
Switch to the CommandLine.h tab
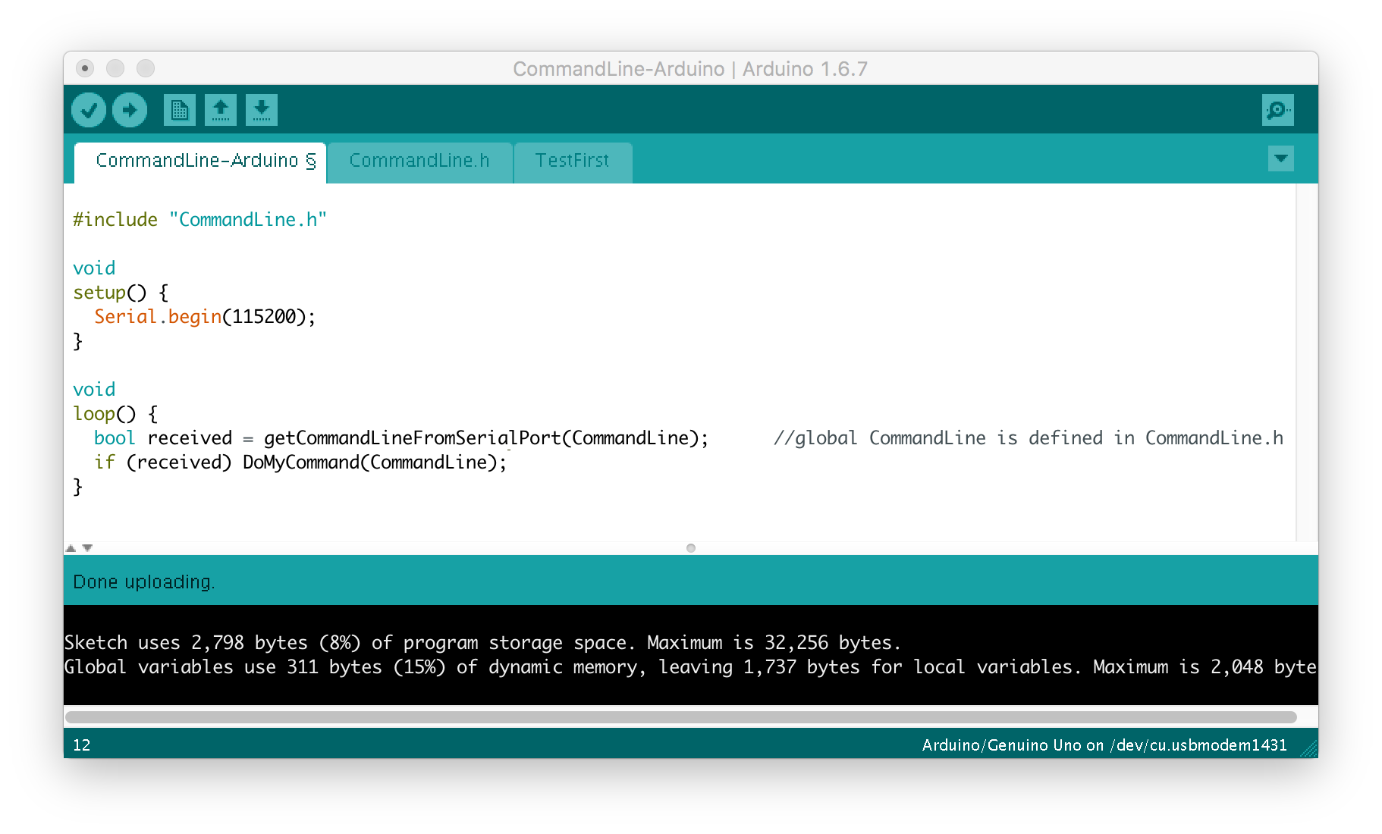point(419,161)
